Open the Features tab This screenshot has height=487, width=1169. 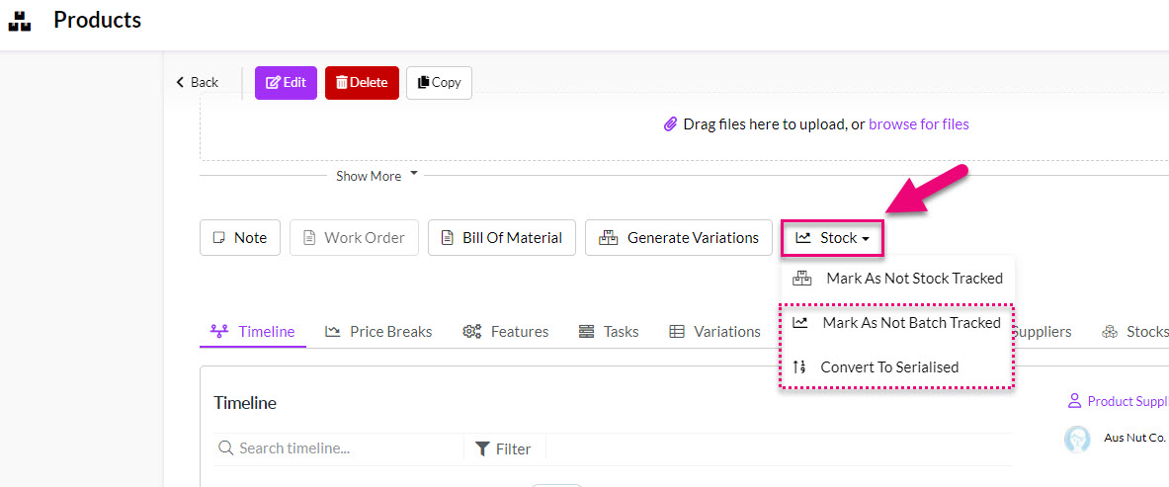(x=506, y=332)
